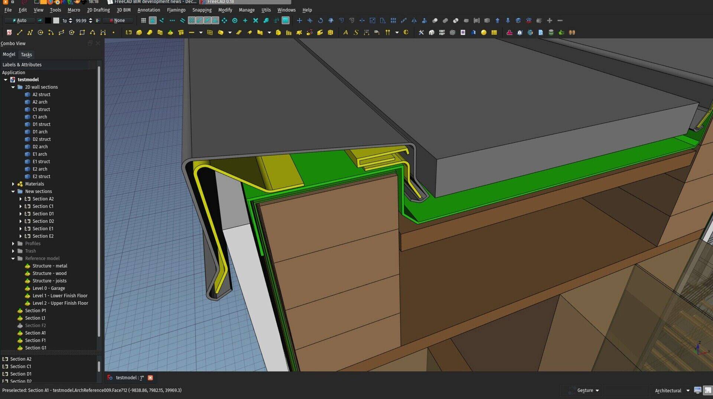
Task: Open the Arch Schedule tool
Action: pos(494,32)
